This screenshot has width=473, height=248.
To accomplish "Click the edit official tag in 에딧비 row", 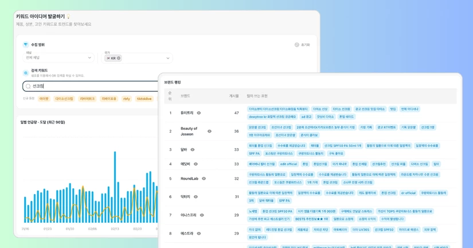I will [x=289, y=164].
